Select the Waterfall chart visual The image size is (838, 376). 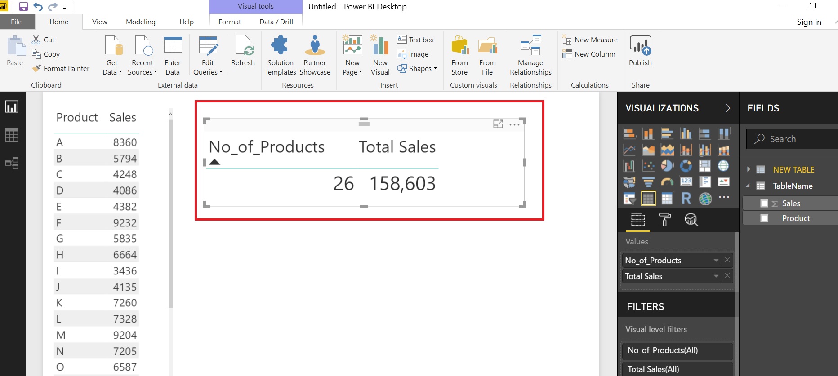pyautogui.click(x=629, y=166)
